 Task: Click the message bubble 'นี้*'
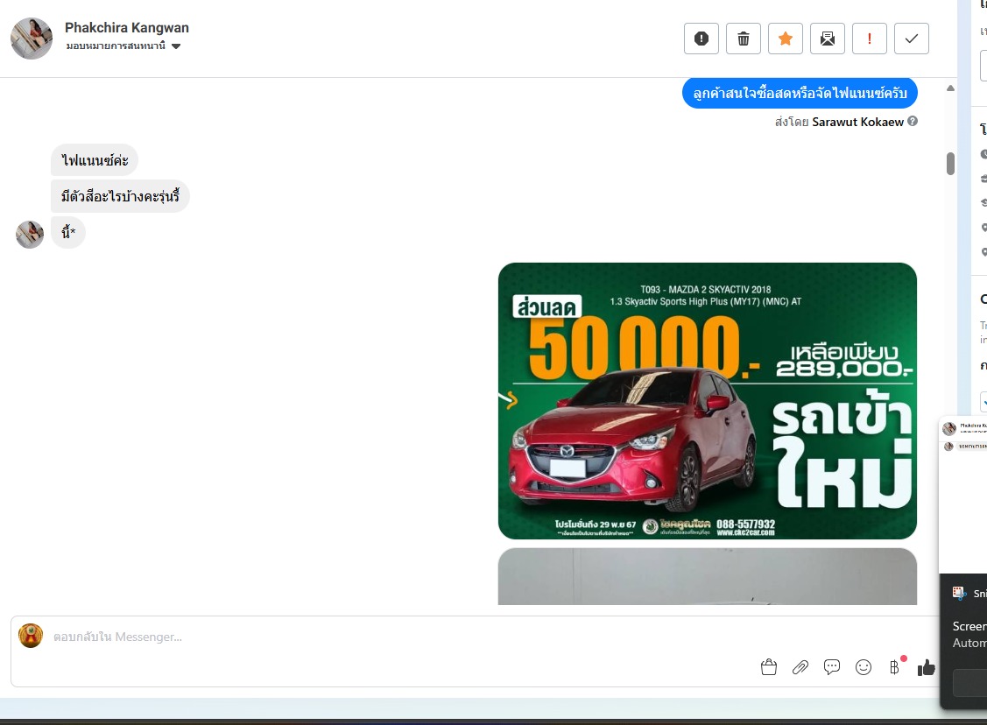pos(68,232)
